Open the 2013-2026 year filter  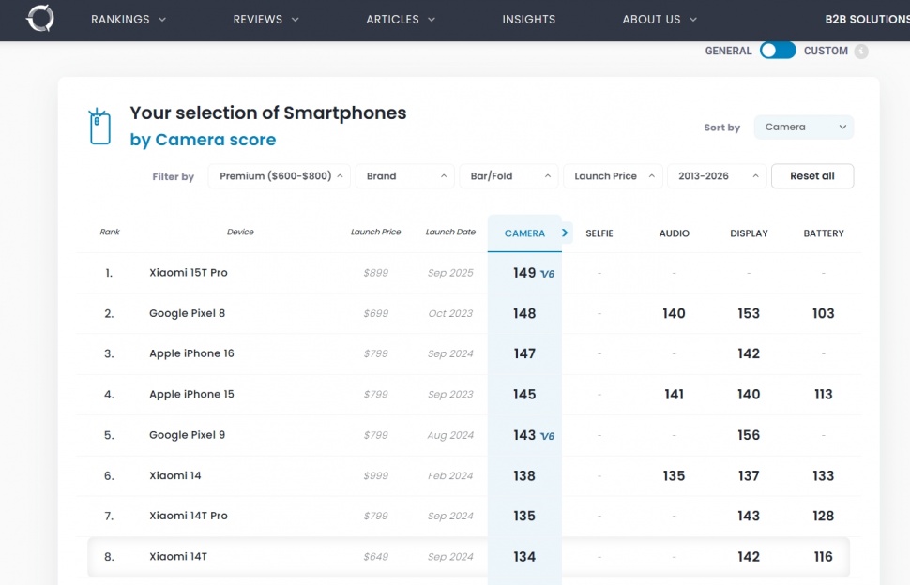(x=716, y=176)
